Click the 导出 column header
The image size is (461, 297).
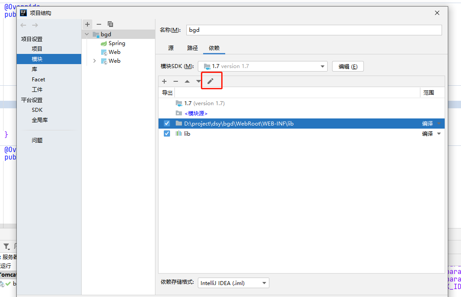point(167,93)
